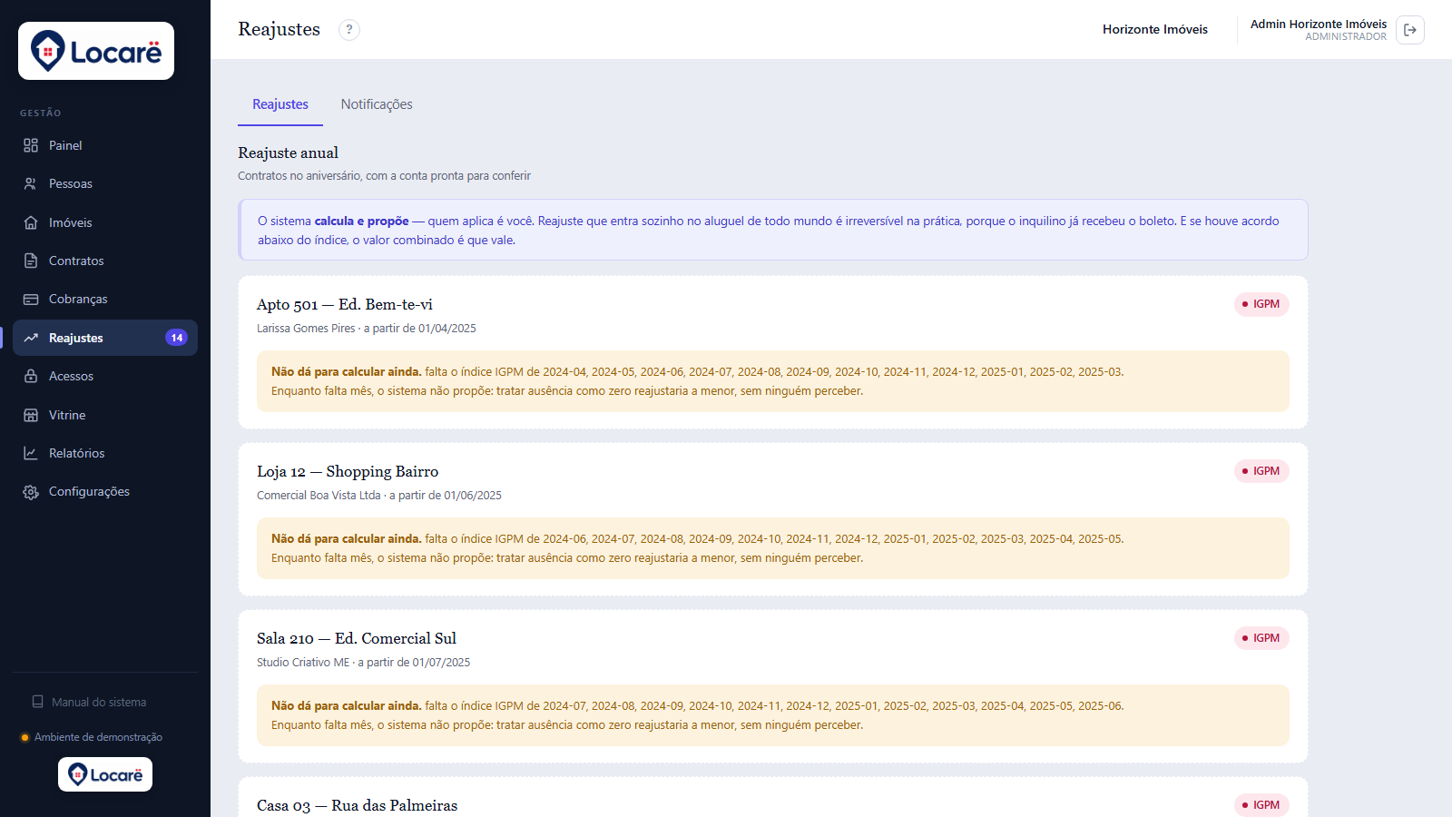Screen dimensions: 1452x817
Task: Click the Relatórios chart icon
Action: (x=31, y=453)
